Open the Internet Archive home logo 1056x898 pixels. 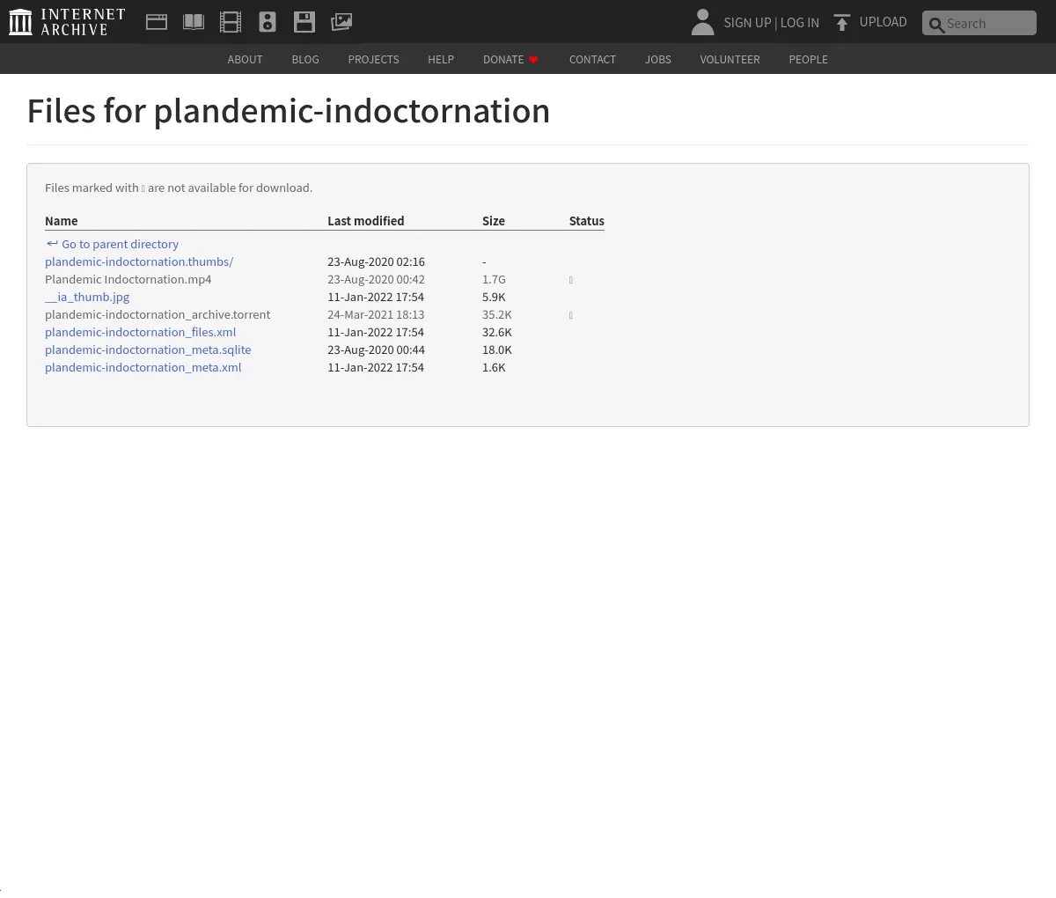point(67,22)
